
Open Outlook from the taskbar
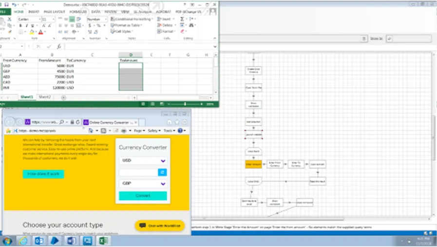(x=39, y=241)
